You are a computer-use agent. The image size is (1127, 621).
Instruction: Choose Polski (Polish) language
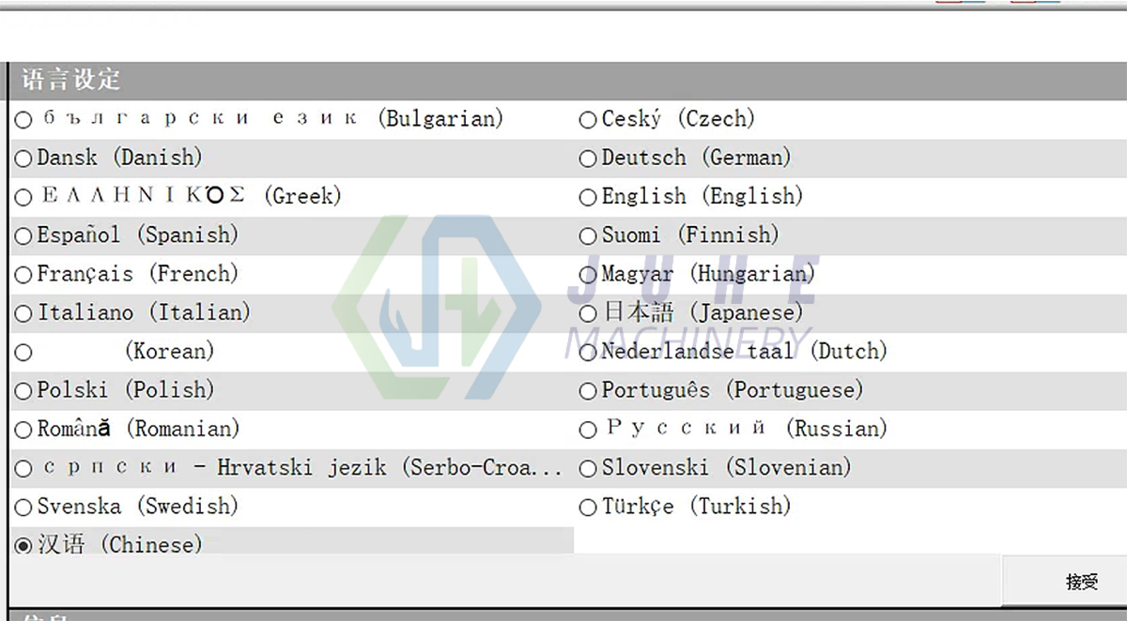(23, 390)
